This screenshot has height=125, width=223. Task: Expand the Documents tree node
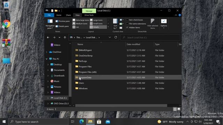point(48,70)
